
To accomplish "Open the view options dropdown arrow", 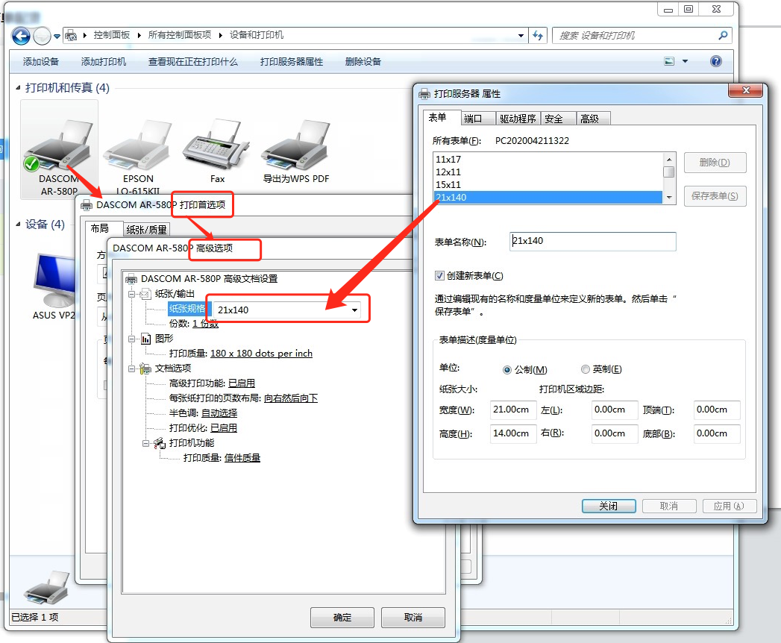I will pos(685,61).
